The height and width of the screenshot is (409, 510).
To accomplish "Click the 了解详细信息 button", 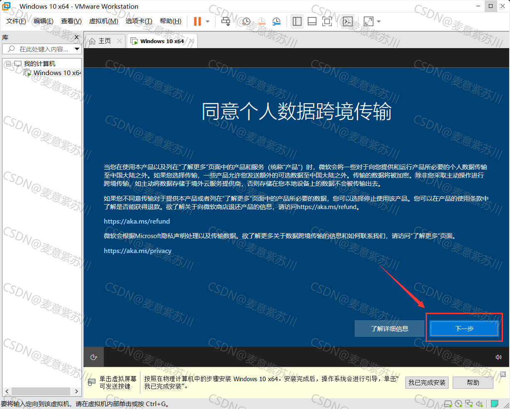I will [390, 329].
